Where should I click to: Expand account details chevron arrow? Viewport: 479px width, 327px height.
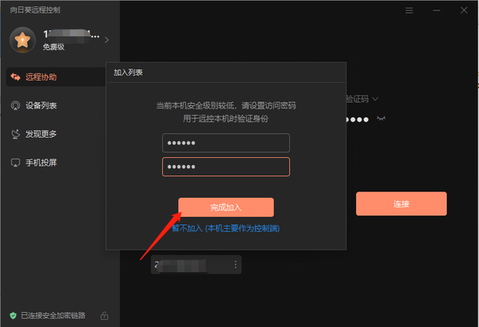(x=107, y=40)
